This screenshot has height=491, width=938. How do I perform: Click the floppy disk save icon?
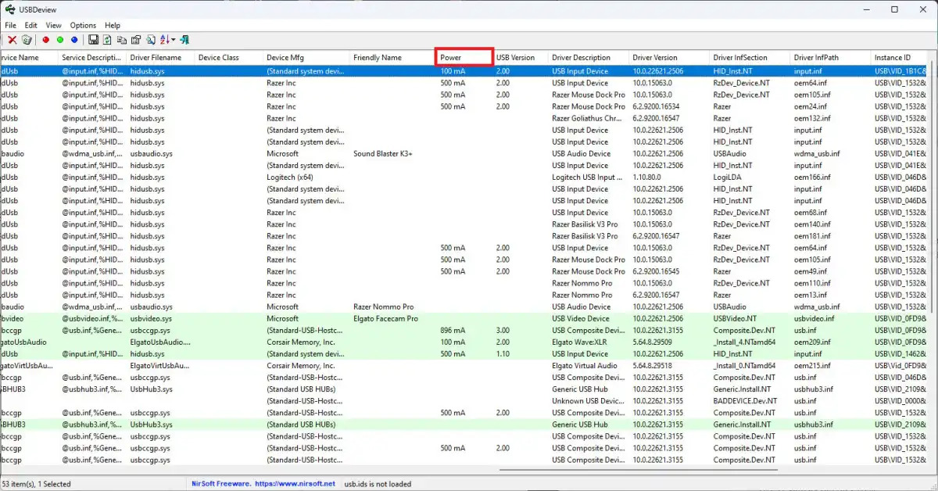[x=93, y=40]
